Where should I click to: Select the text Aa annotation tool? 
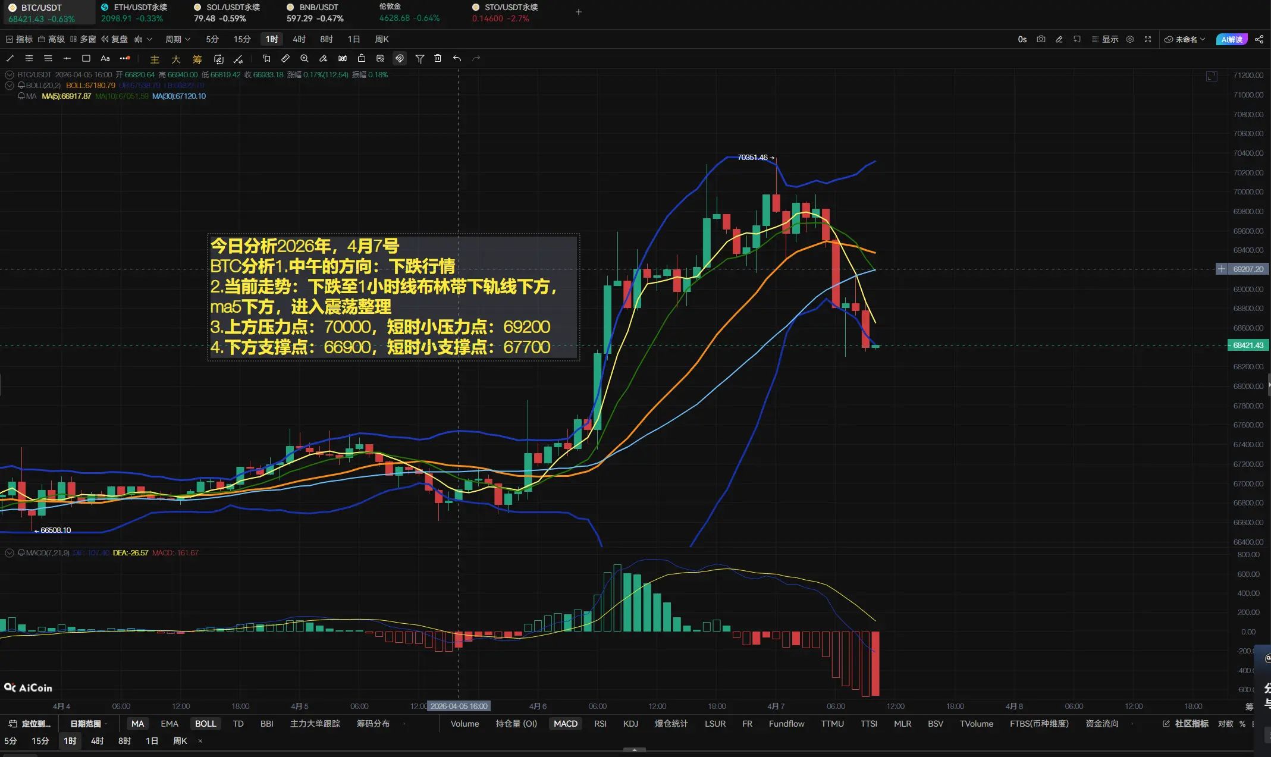105,58
